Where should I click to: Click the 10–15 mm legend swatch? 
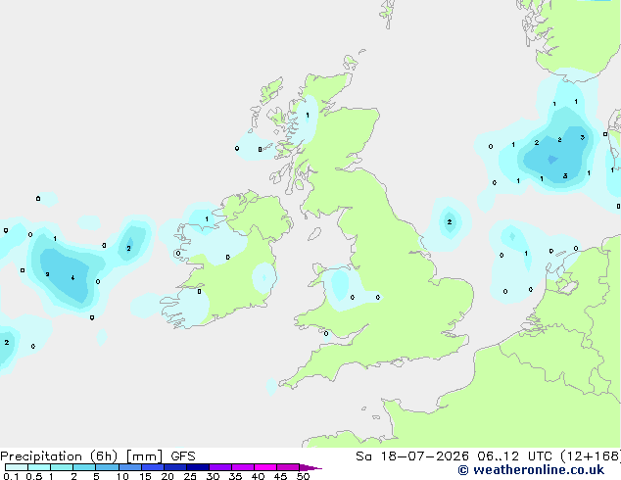pos(130,467)
